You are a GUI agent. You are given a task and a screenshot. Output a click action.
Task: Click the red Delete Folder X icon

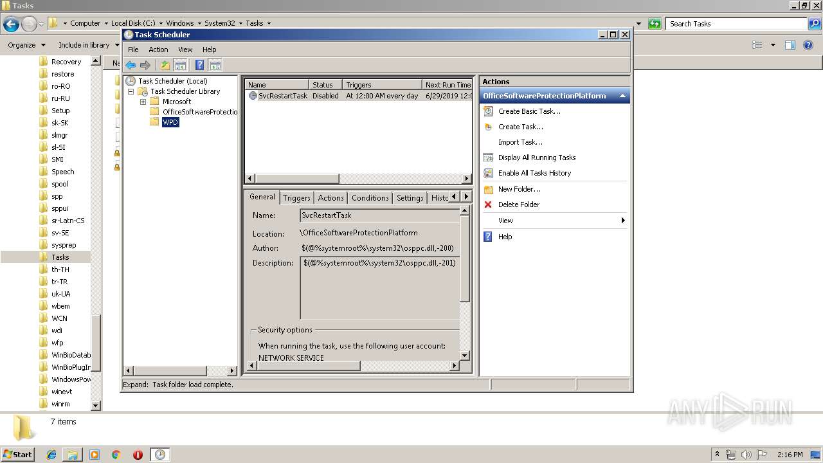coord(488,204)
